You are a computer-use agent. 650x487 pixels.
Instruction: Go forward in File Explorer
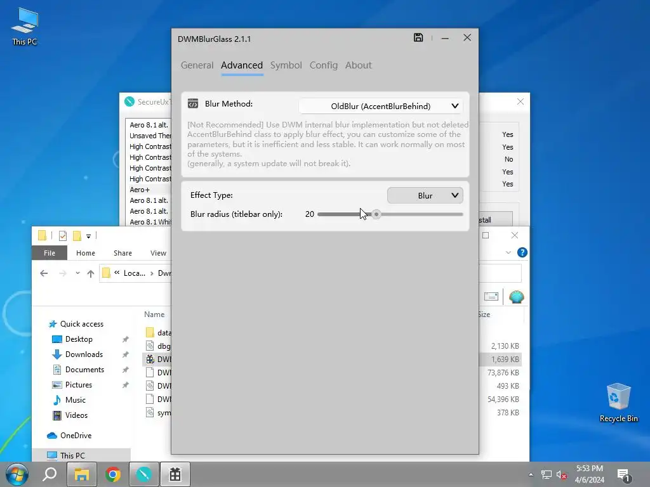[63, 273]
